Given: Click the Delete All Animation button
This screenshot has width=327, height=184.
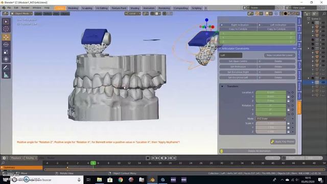Looking at the screenshot, I should [257, 151].
